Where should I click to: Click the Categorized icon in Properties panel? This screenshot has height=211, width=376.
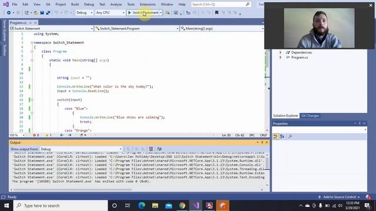point(276,137)
